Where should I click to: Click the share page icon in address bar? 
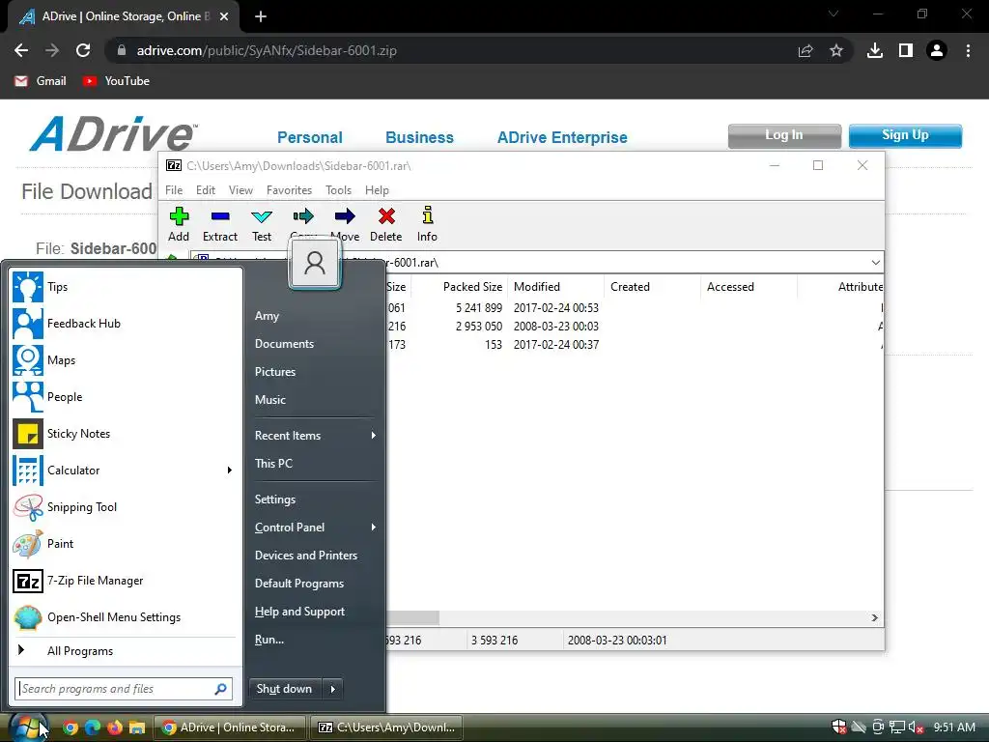click(805, 50)
